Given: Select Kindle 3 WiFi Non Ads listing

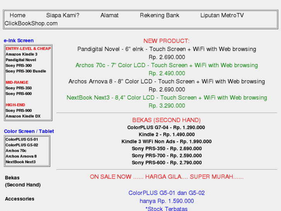Looking at the screenshot, I should [167, 141].
